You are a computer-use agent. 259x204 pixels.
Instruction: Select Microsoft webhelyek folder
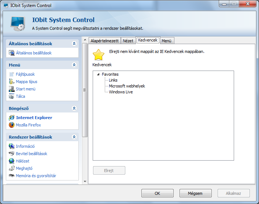pos(127,86)
